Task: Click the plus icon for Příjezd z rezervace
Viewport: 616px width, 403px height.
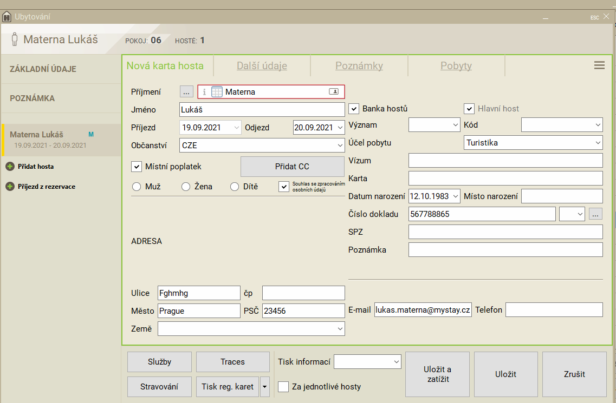Action: click(10, 187)
